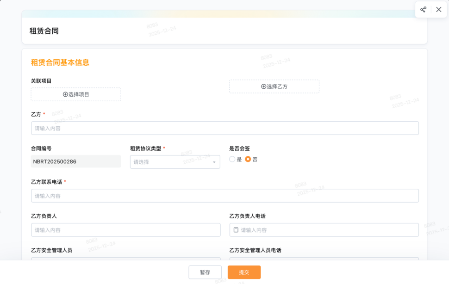Select 是 for 是否会签
The width and height of the screenshot is (449, 284).
[x=232, y=159]
